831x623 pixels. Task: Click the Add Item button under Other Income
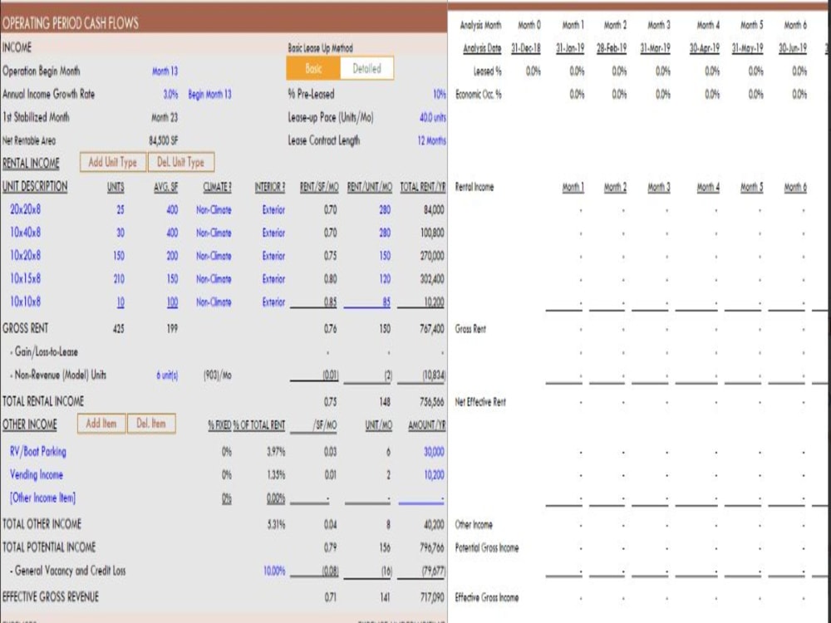point(101,424)
